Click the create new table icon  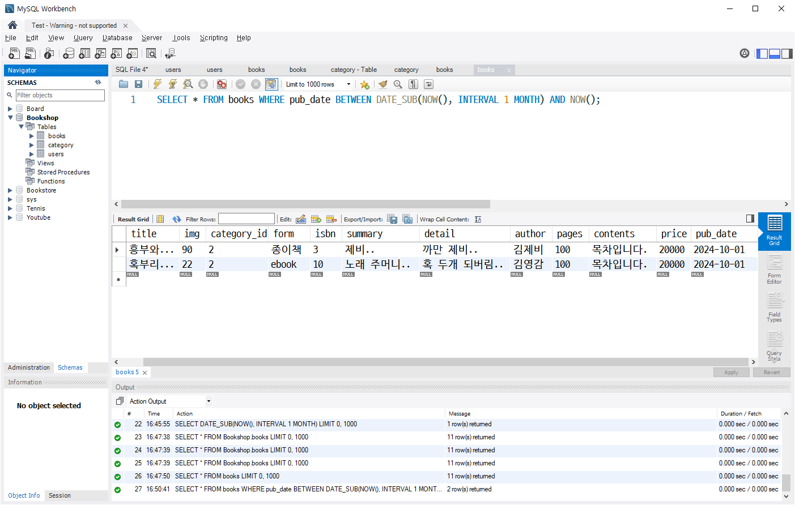tap(84, 53)
